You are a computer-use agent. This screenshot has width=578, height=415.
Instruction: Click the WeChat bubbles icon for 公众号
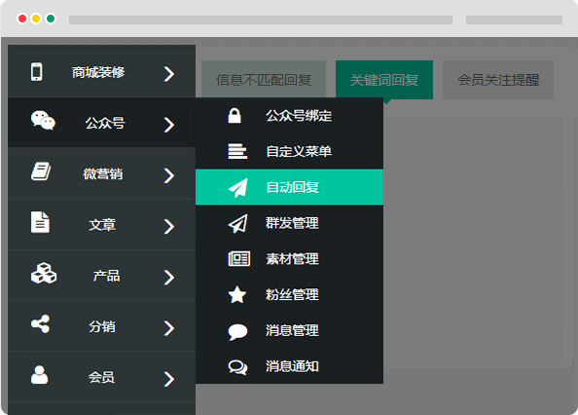(43, 120)
